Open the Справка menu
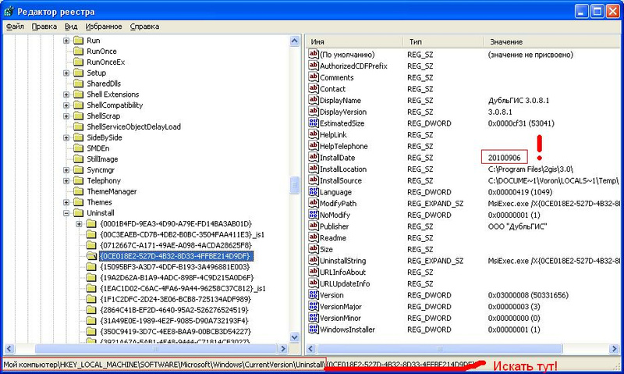The height and width of the screenshot is (374, 624). pos(144,26)
